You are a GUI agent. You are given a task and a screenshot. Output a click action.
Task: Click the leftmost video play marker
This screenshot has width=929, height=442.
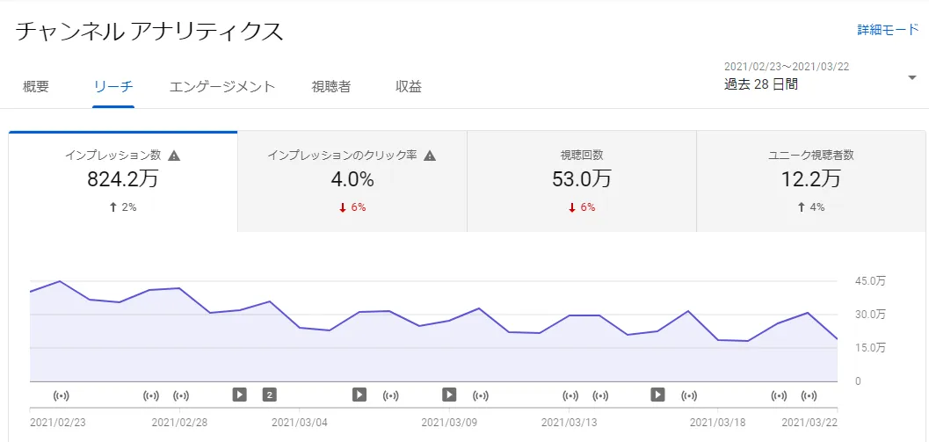click(239, 395)
